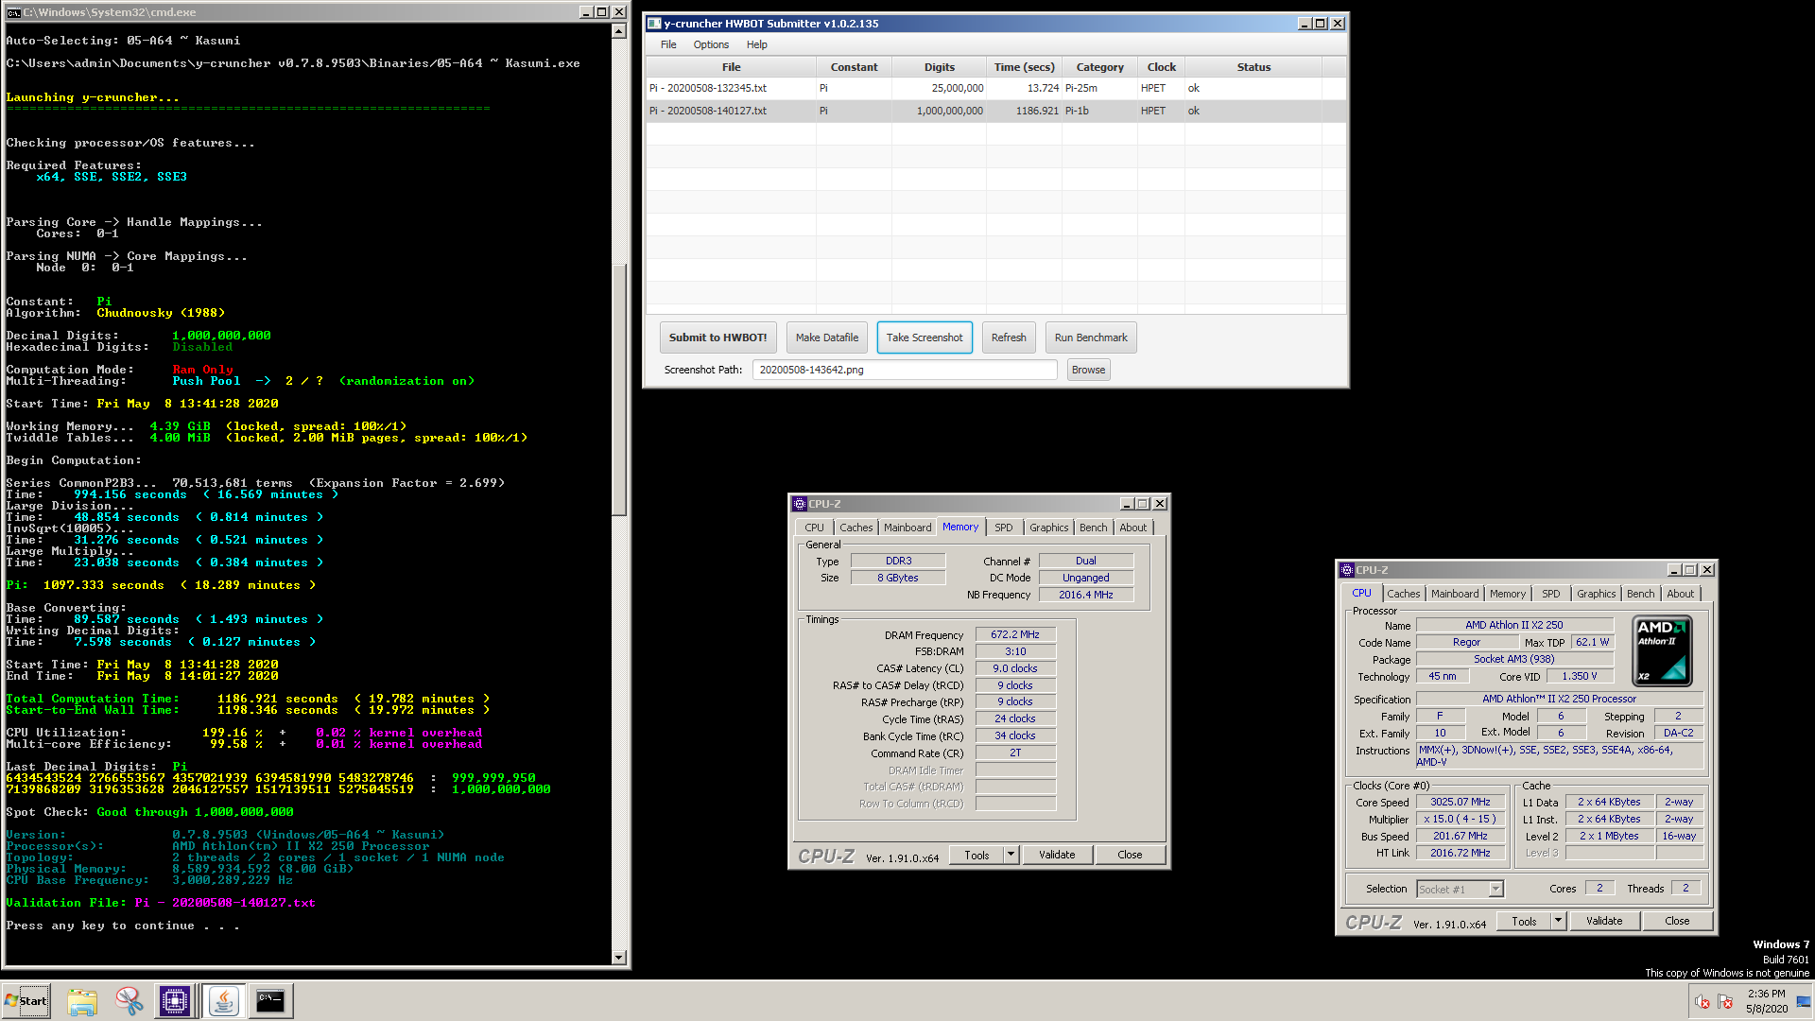Open the File menu in HWBOT Submitter
Viewport: 1815px width, 1021px height.
point(668,44)
